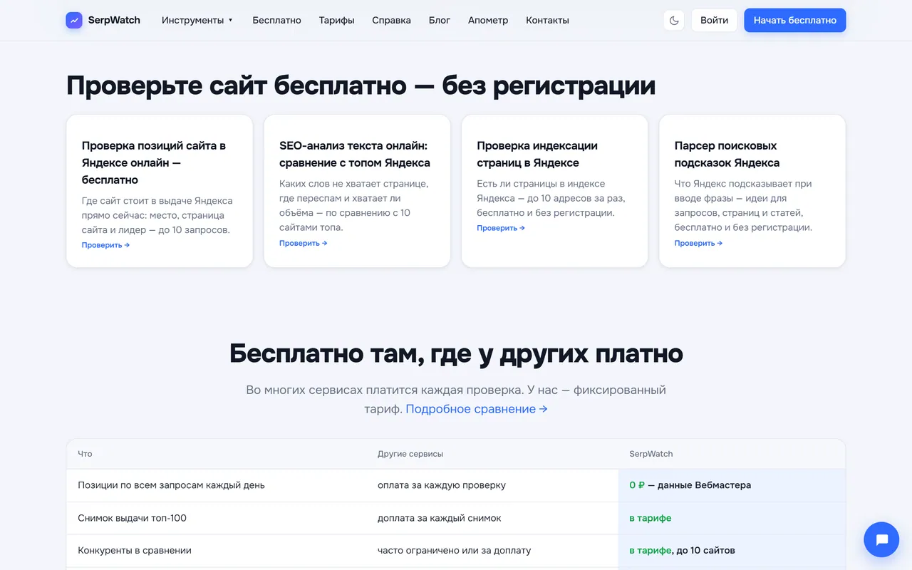Screen dimensions: 912x570
Task: Click the SerpWatch brand name text
Action: [114, 20]
